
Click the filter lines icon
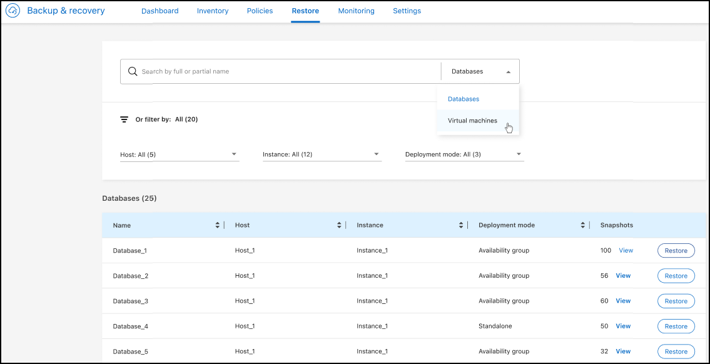click(124, 119)
